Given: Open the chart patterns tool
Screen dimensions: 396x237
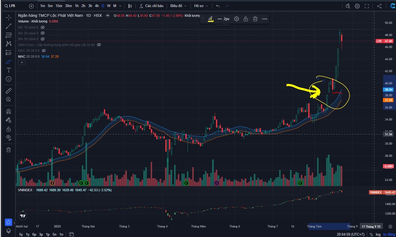Looking at the screenshot, I should [x=9, y=44].
